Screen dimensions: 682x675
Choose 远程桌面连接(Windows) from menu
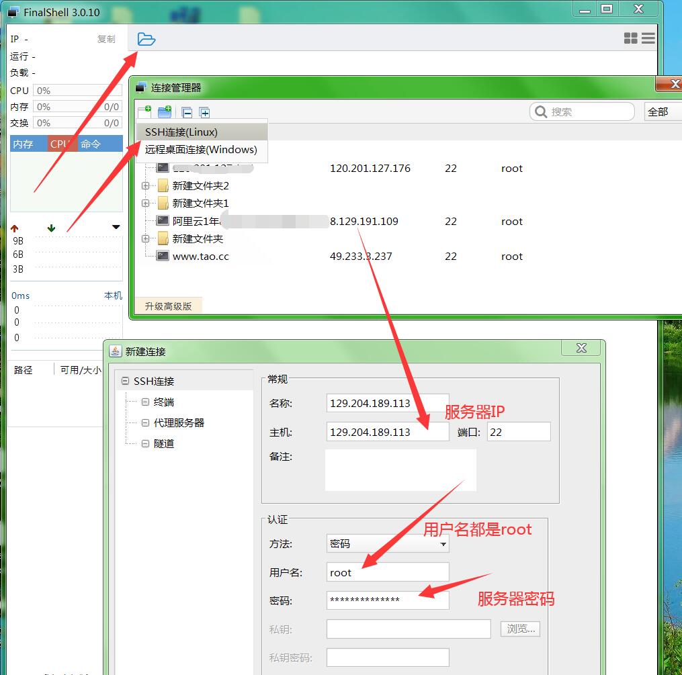pyautogui.click(x=201, y=150)
